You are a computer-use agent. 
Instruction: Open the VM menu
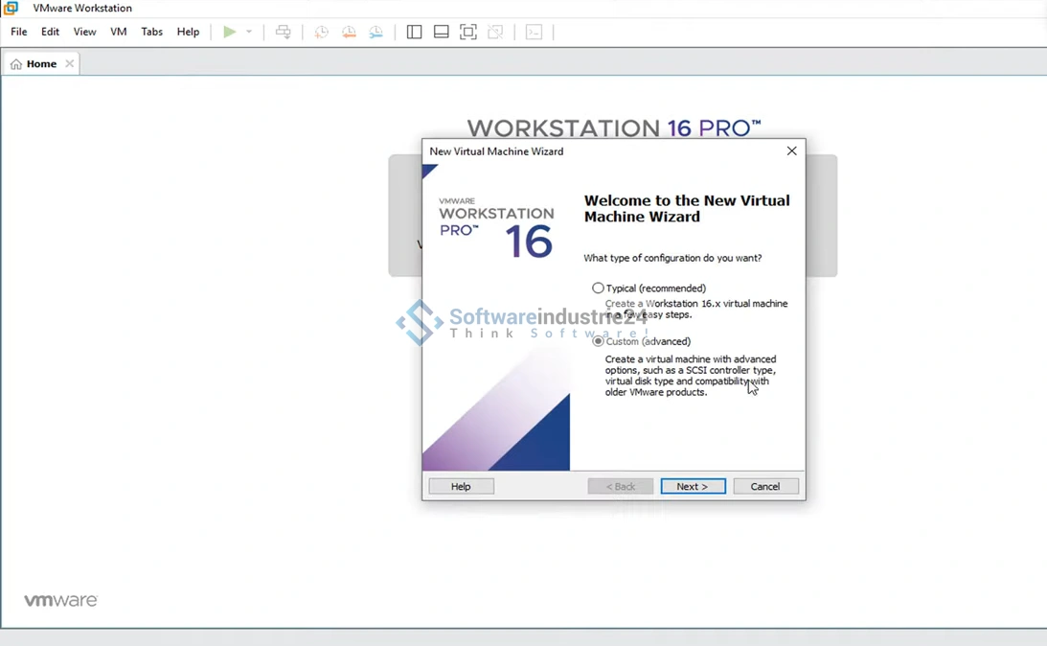(119, 32)
